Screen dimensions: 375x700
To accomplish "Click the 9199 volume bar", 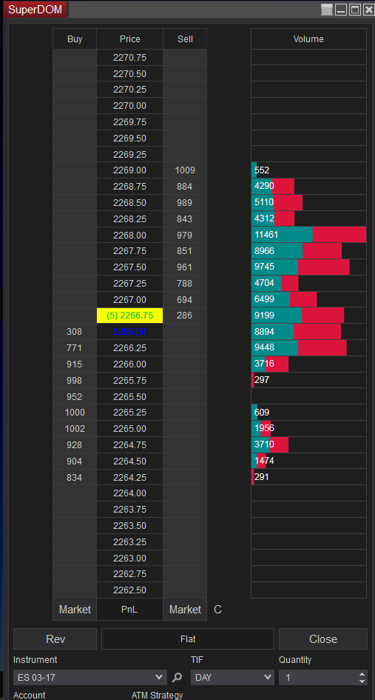I will point(298,315).
